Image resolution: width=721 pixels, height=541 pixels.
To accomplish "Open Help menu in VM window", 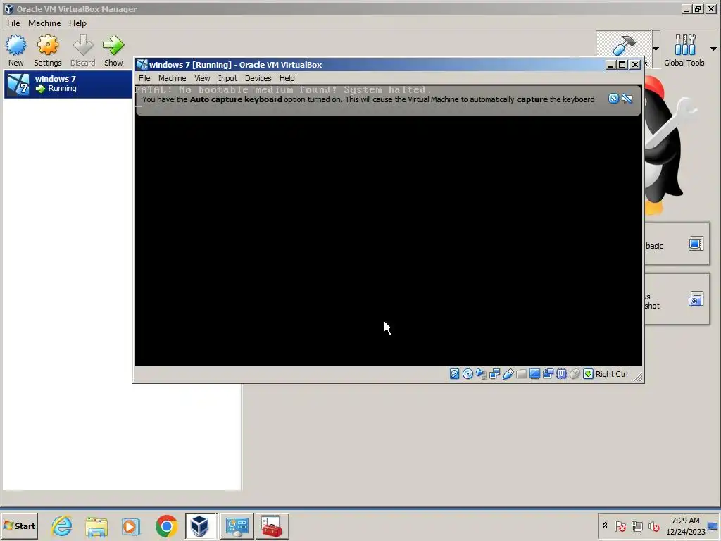I will (287, 78).
